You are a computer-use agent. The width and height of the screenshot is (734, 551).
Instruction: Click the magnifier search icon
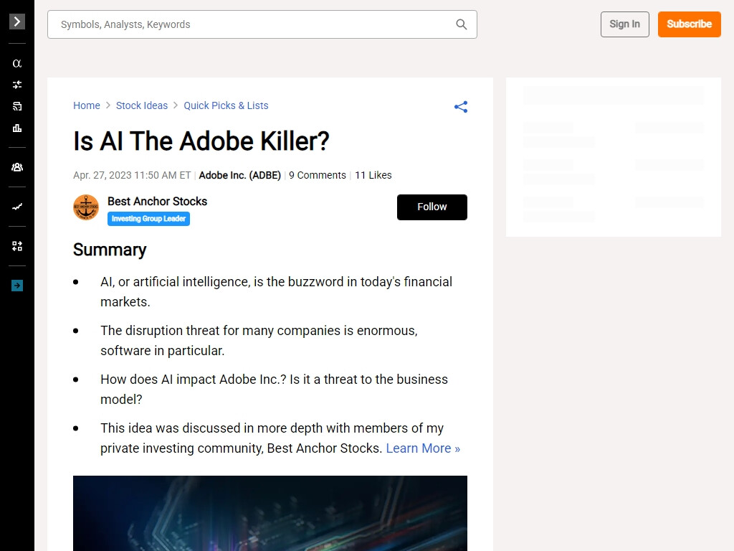tap(461, 24)
